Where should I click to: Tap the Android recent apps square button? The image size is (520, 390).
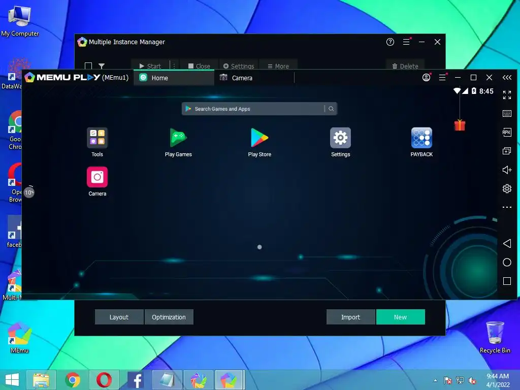coord(507,281)
